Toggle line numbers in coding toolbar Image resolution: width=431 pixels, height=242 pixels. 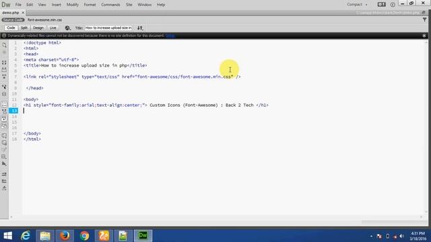point(4,104)
